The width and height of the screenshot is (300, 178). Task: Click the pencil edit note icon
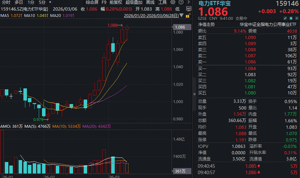[285, 19]
